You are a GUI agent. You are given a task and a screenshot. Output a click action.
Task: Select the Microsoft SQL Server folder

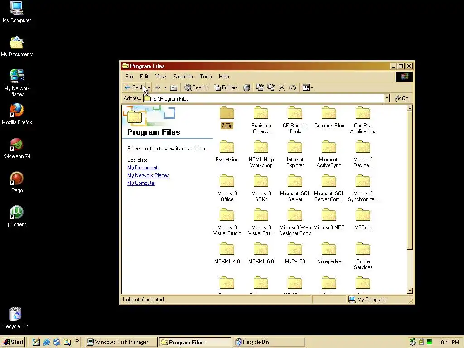click(x=295, y=188)
